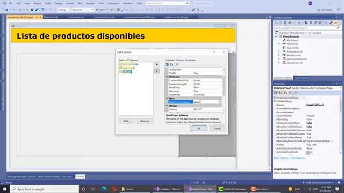Click the Remove column button

point(145,121)
